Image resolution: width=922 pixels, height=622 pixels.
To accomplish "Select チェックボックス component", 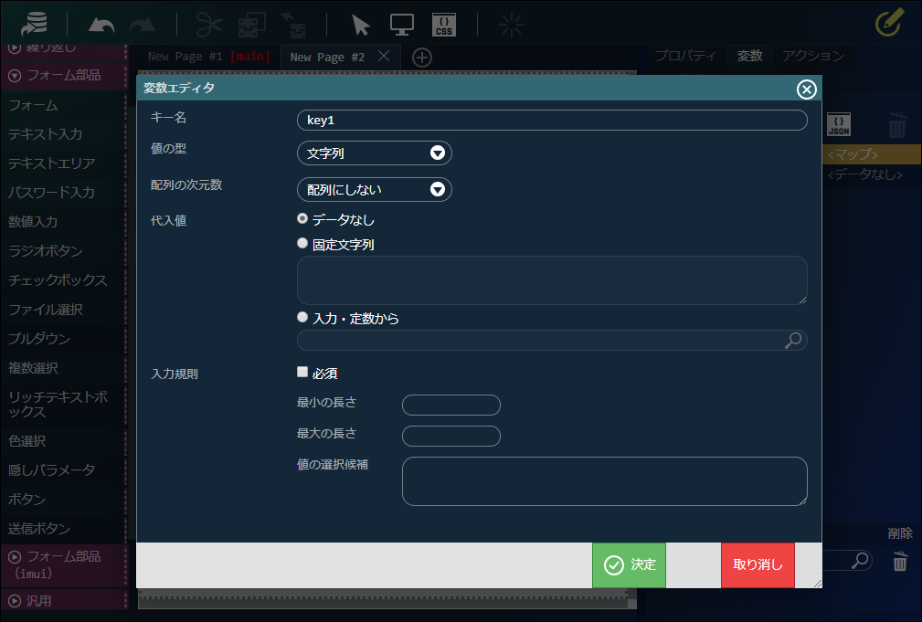I will pyautogui.click(x=63, y=280).
